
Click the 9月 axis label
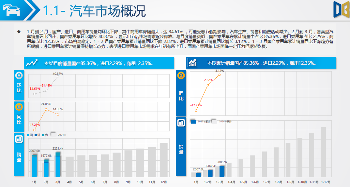[128, 182]
